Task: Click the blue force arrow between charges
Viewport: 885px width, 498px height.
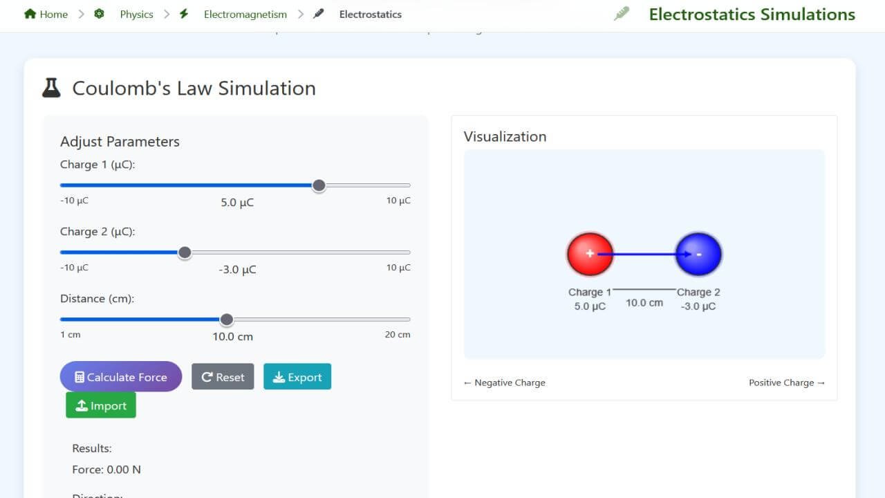Action: click(x=644, y=254)
